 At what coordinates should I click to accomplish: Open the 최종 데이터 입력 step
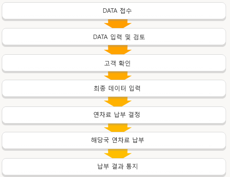pyautogui.click(x=114, y=88)
